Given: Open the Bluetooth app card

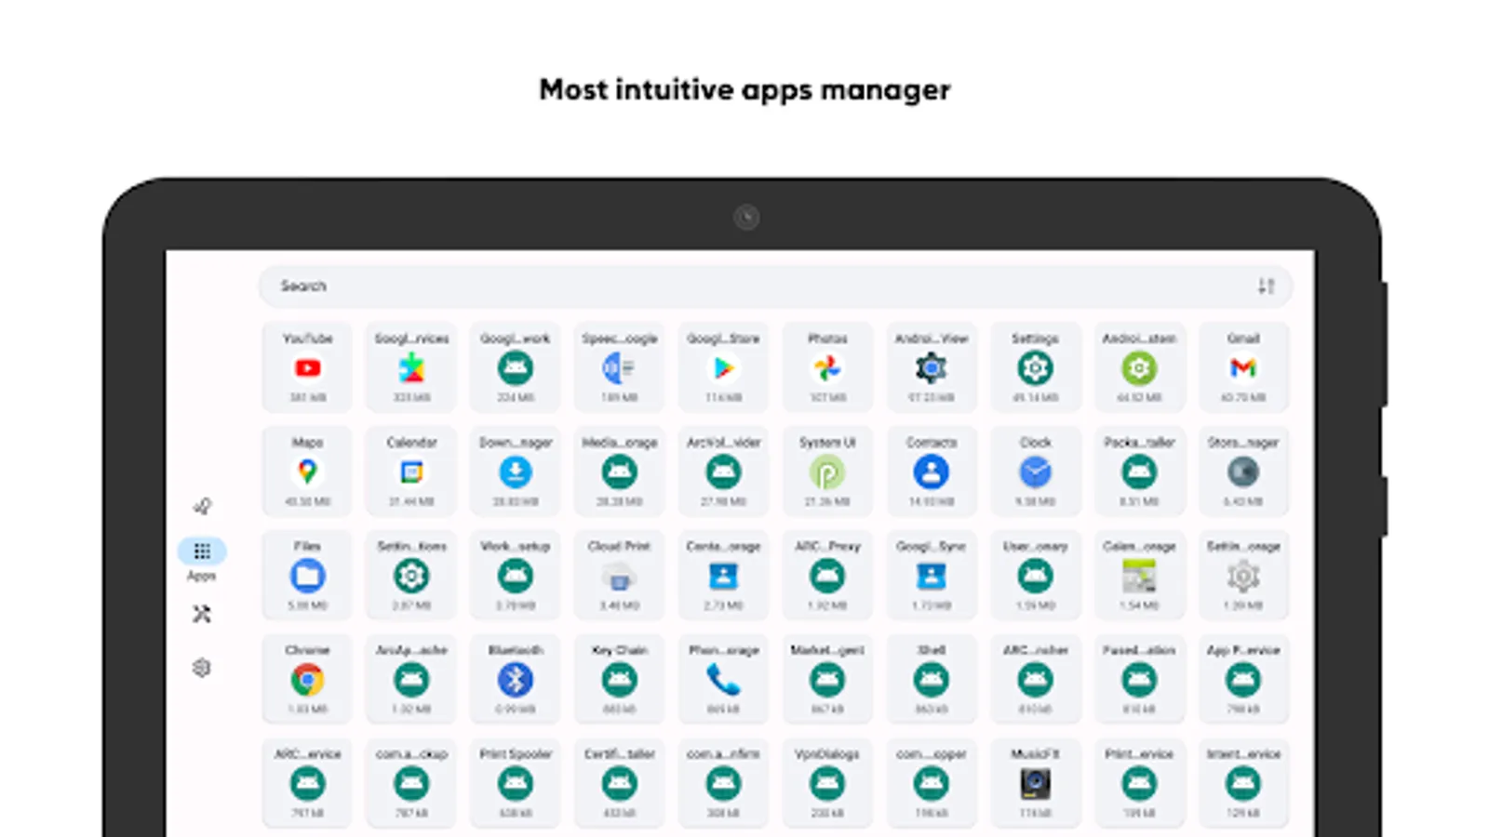Looking at the screenshot, I should click(516, 680).
